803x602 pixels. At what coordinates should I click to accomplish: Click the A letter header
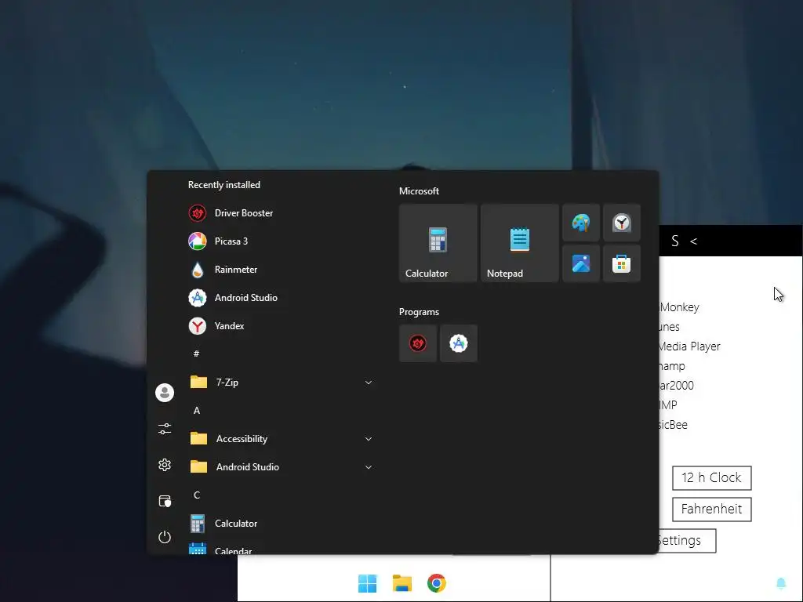(x=197, y=411)
